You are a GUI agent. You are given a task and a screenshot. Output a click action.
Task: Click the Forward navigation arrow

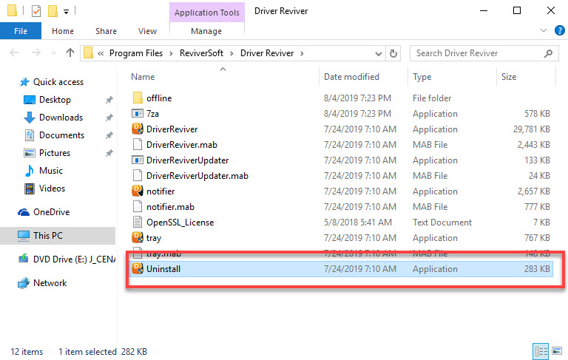(35, 53)
